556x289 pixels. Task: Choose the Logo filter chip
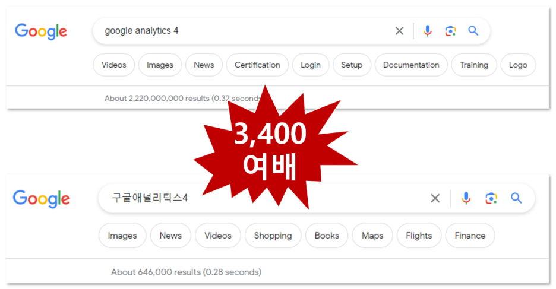point(518,65)
